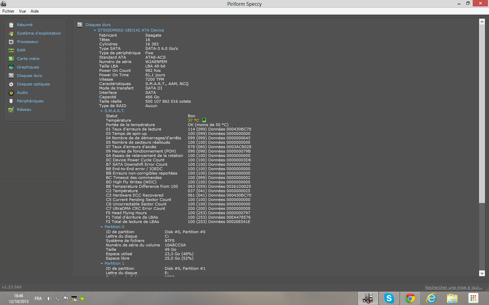This screenshot has height=305, width=489.
Task: Collapse the S.M.A.R.T. section
Action: [x=102, y=111]
